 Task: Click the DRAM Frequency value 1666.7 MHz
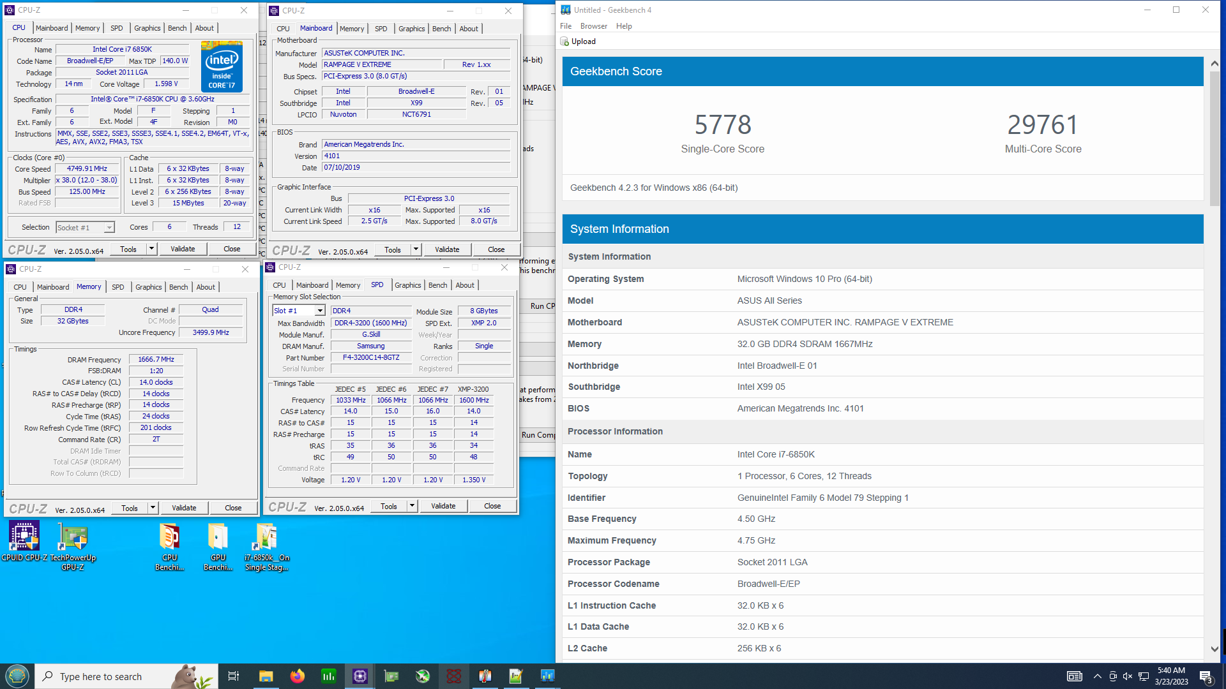pos(156,360)
